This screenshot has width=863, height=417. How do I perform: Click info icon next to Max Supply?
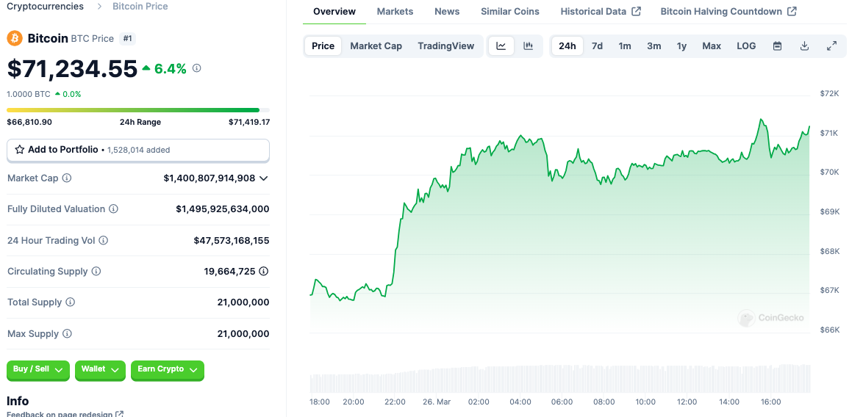pos(67,333)
